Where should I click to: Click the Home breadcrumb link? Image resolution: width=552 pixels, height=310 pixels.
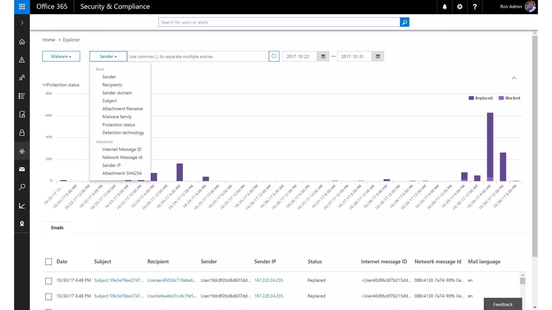[x=49, y=40]
